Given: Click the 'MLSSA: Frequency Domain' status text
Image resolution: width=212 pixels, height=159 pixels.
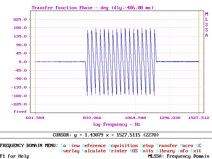Looking at the screenshot, I should (179, 156).
